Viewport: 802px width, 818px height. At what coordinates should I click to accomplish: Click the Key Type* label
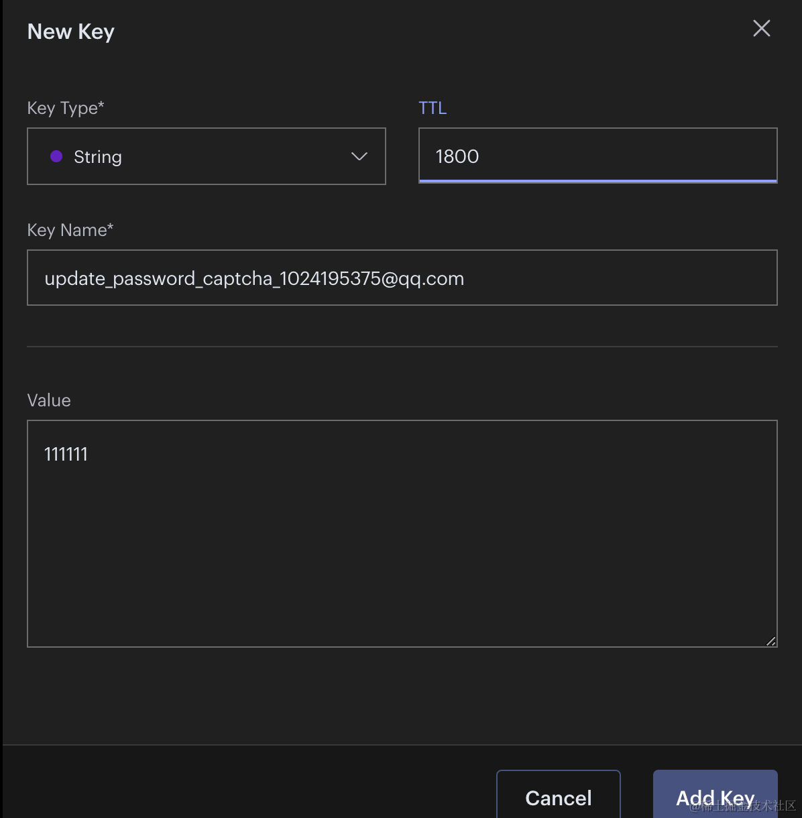click(x=66, y=108)
